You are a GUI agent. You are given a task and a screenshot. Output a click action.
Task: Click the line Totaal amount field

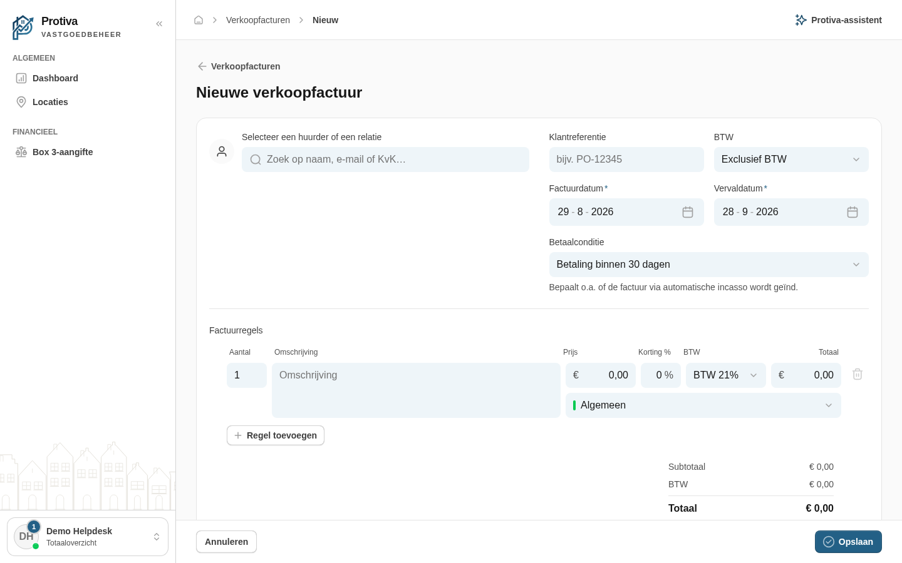coord(806,375)
